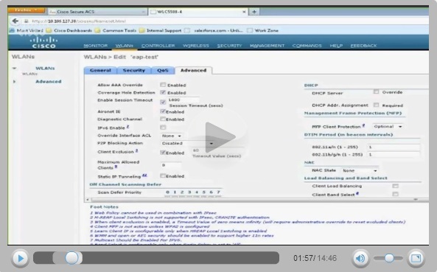The image size is (437, 272).
Task: Click the Session Timeout seconds field
Action: point(183,100)
